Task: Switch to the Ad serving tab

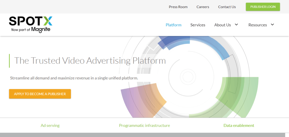Action: click(x=50, y=125)
